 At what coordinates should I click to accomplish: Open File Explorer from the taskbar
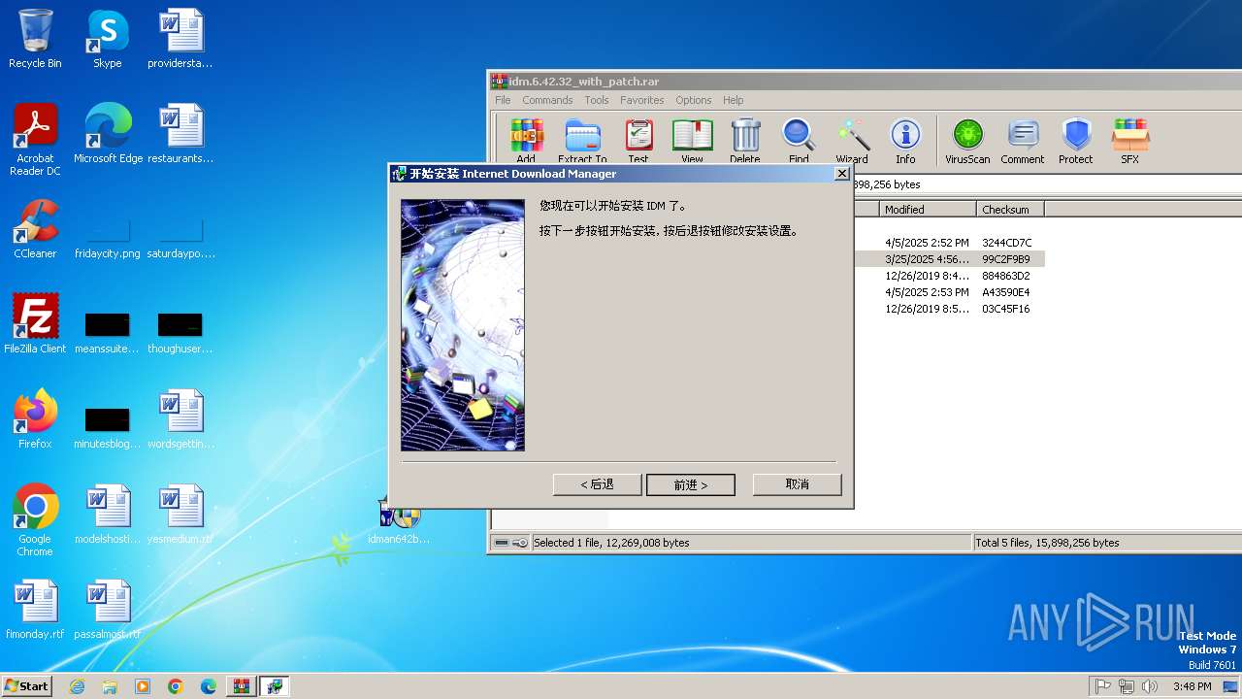click(110, 686)
